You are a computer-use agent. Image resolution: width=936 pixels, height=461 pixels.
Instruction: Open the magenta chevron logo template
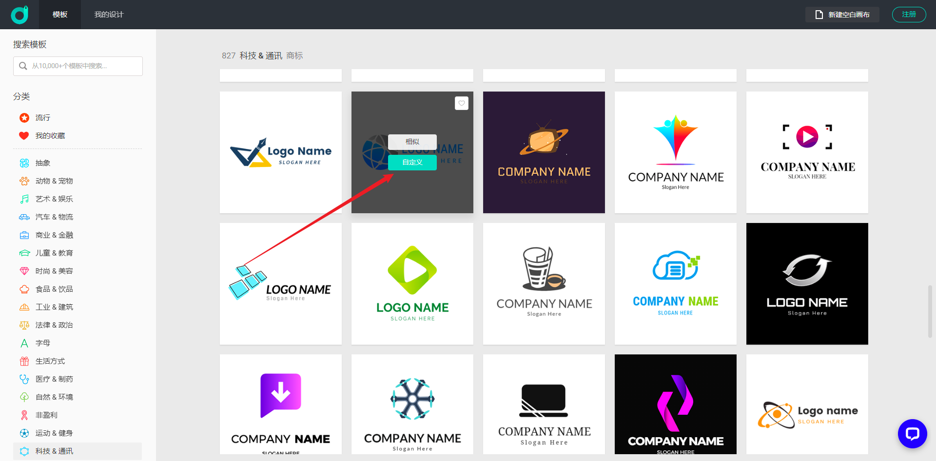tap(676, 405)
